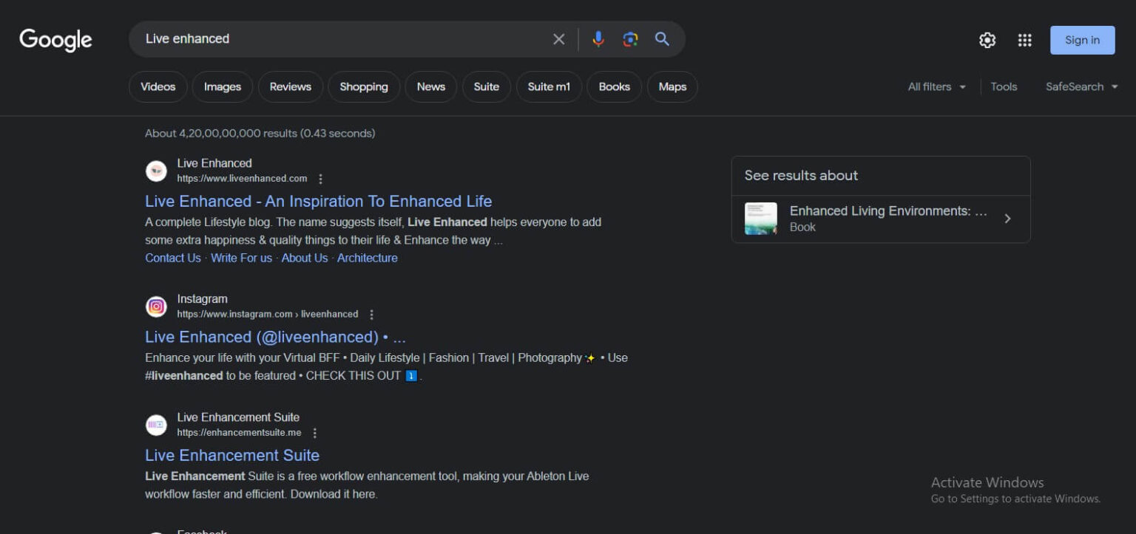
Task: Open quick settings gear
Action: [x=987, y=40]
